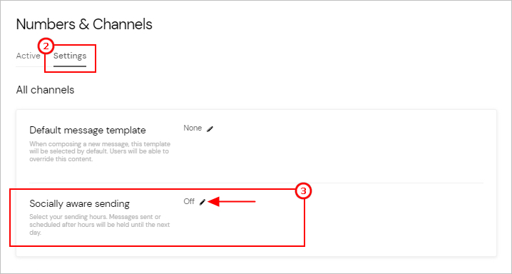Screen dimensions: 512x274
Task: Click the red circled number 3 badge
Action: coord(304,191)
